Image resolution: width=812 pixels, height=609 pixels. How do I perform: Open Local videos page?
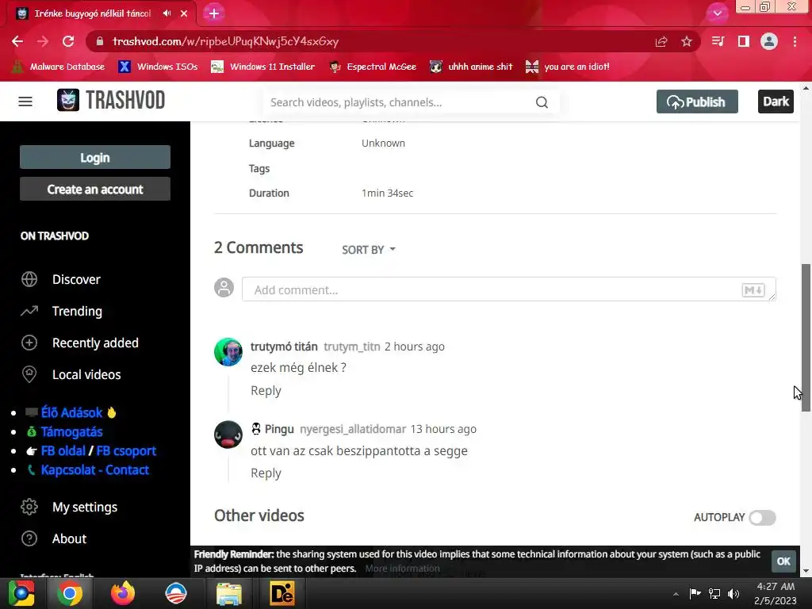tap(86, 374)
